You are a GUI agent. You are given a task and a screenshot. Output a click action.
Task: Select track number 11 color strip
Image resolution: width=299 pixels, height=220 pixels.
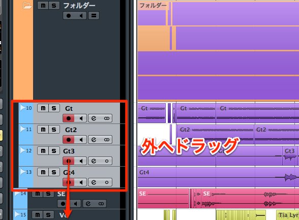(26, 135)
